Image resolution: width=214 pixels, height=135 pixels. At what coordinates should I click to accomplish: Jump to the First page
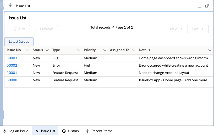click(x=19, y=29)
